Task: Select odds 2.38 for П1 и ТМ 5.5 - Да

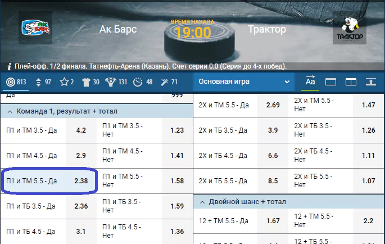Action: (x=81, y=181)
